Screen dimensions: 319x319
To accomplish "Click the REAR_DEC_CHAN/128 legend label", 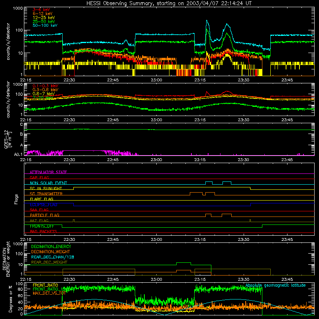I will [x=53, y=257].
